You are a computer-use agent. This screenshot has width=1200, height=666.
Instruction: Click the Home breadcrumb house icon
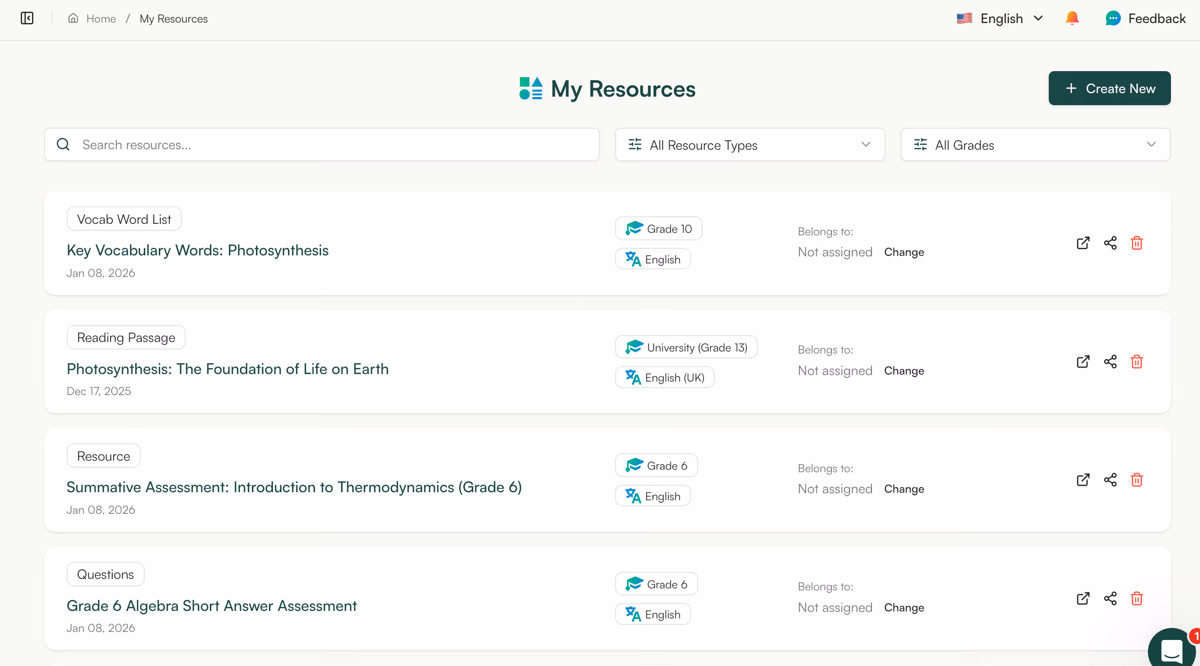coord(73,18)
